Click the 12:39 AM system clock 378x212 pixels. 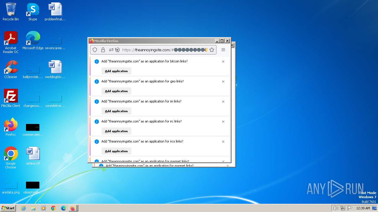(363, 208)
